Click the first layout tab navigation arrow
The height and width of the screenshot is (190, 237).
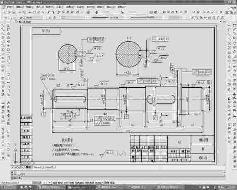pyautogui.click(x=13, y=168)
